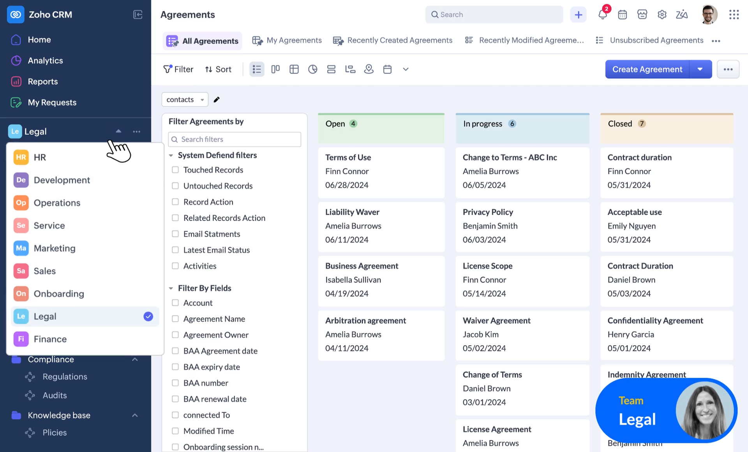Image resolution: width=748 pixels, height=452 pixels.
Task: Click the Sort button
Action: (x=218, y=69)
